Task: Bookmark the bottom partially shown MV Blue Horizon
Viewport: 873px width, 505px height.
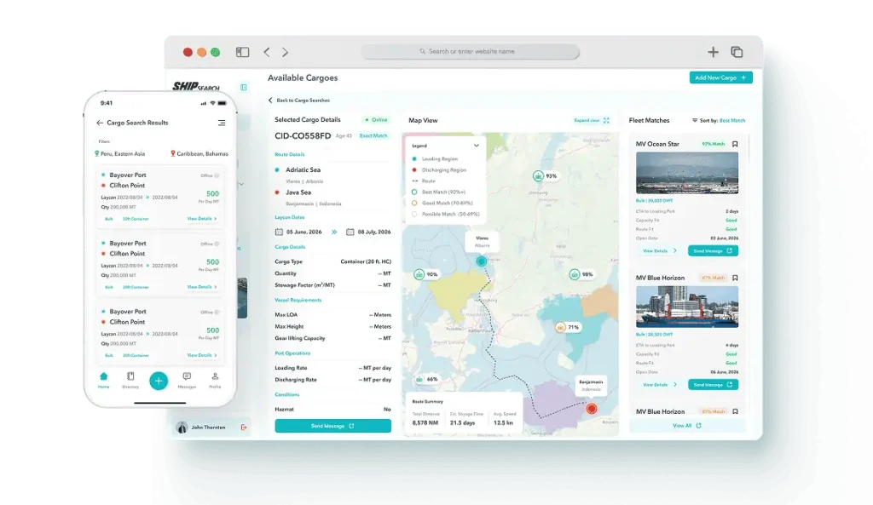Action: pyautogui.click(x=735, y=411)
